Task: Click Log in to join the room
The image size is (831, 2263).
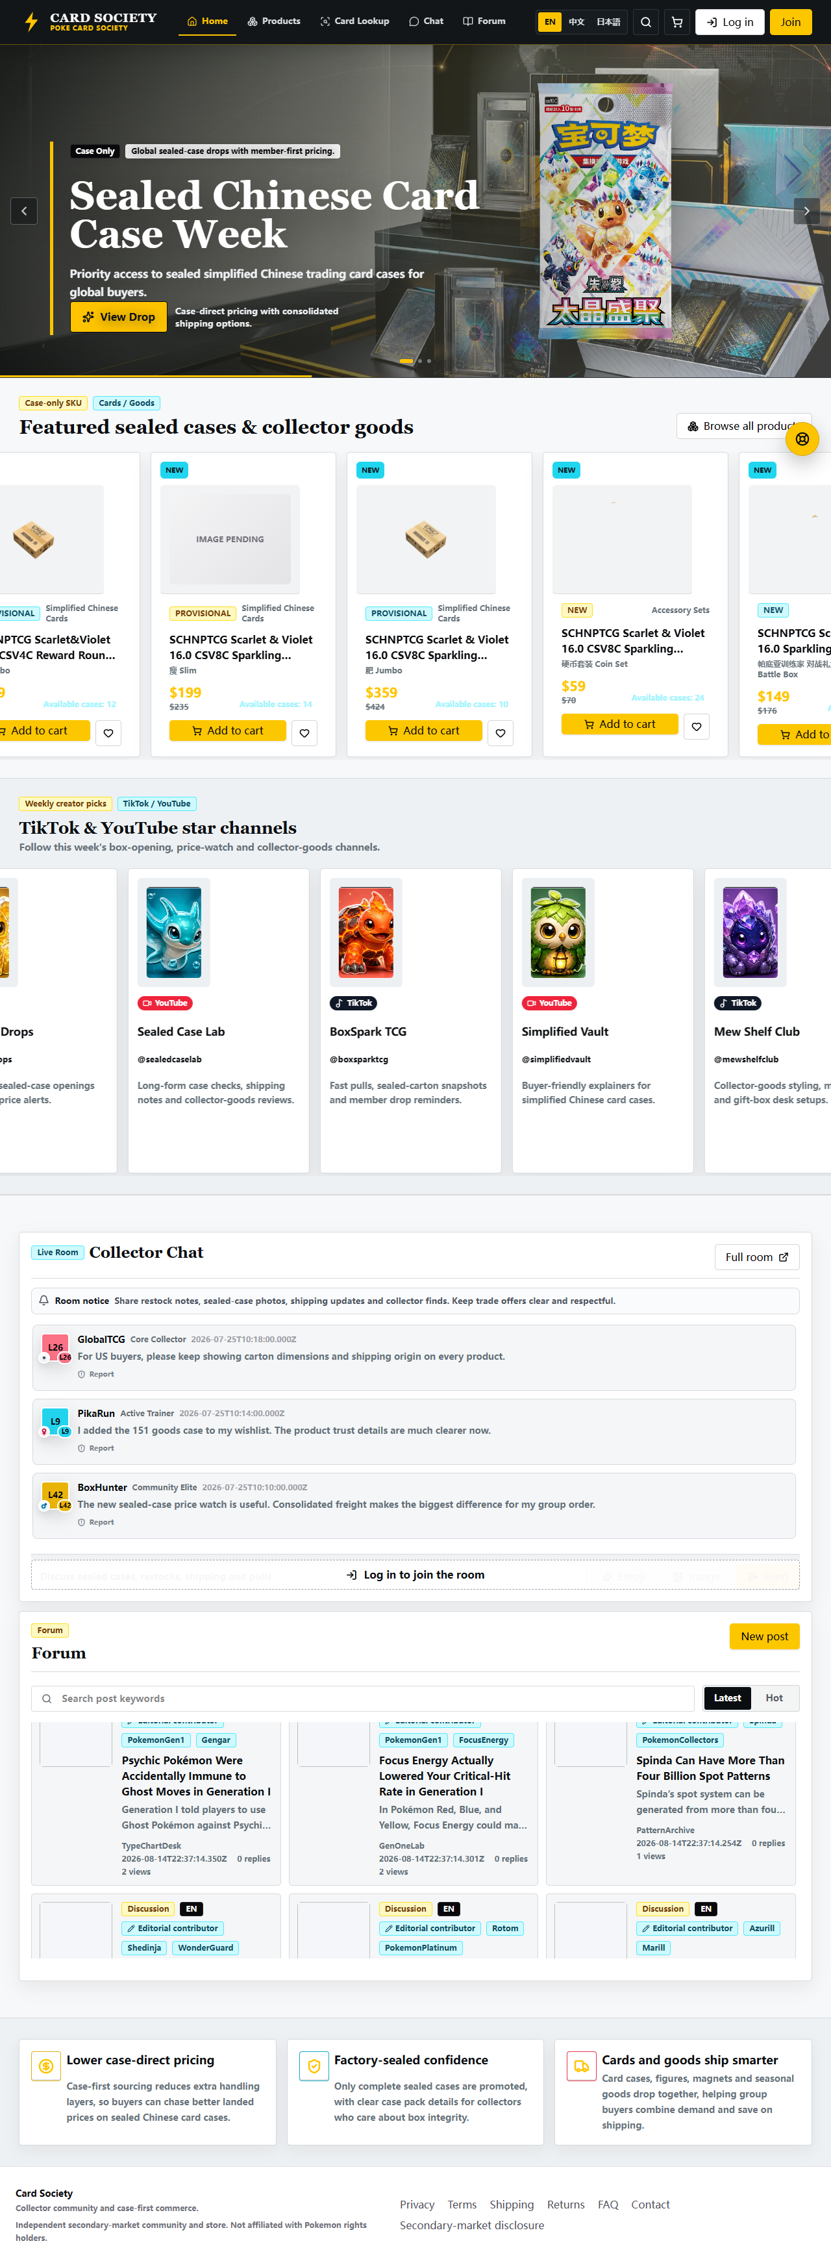Action: 415,1575
